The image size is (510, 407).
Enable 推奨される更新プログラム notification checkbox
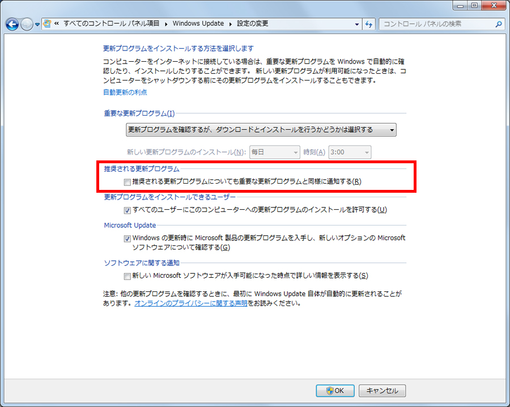pos(127,182)
